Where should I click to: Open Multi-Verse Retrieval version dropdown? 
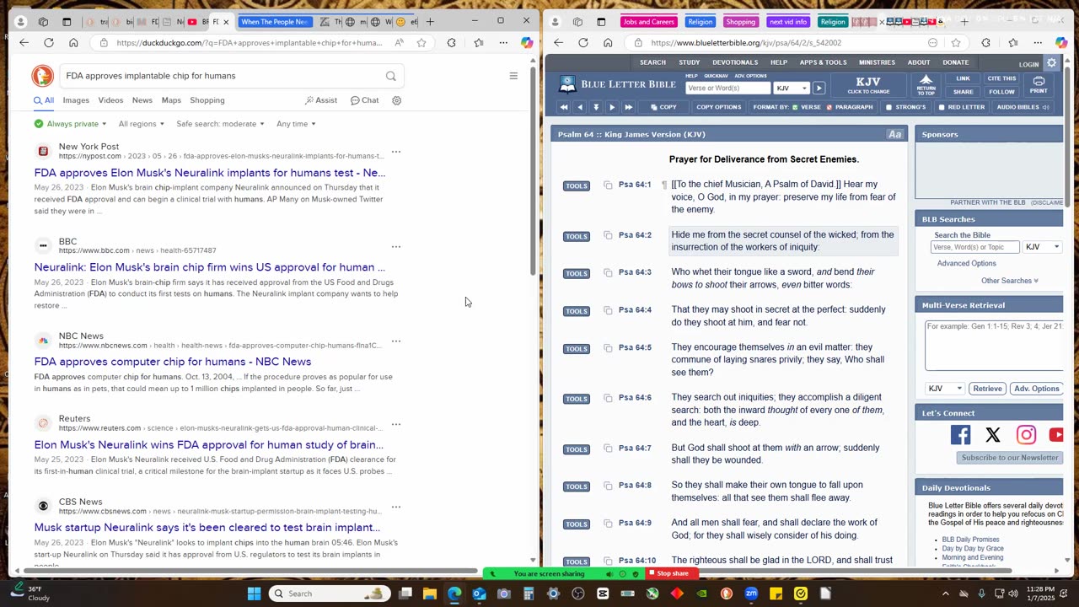pos(944,389)
